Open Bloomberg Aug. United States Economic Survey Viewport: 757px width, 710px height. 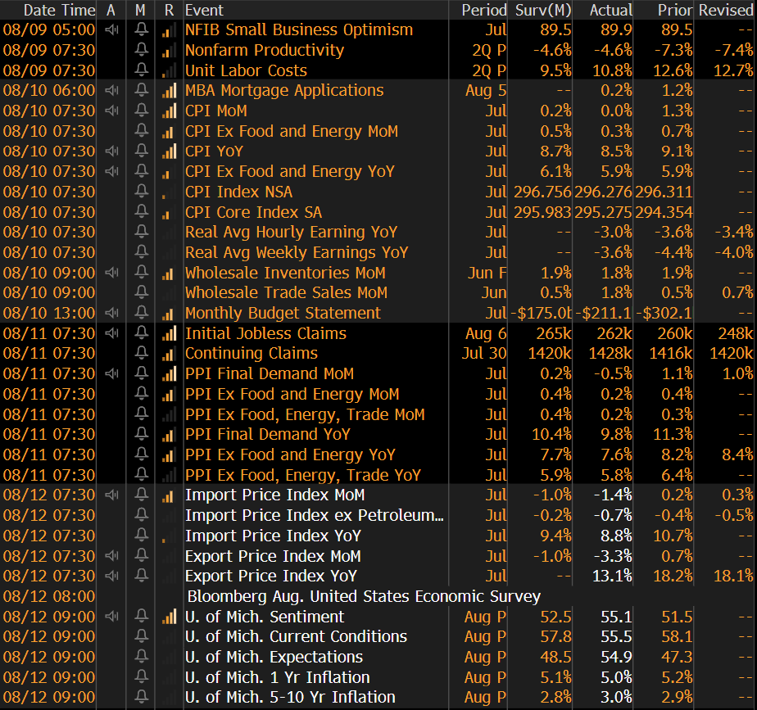(x=364, y=596)
